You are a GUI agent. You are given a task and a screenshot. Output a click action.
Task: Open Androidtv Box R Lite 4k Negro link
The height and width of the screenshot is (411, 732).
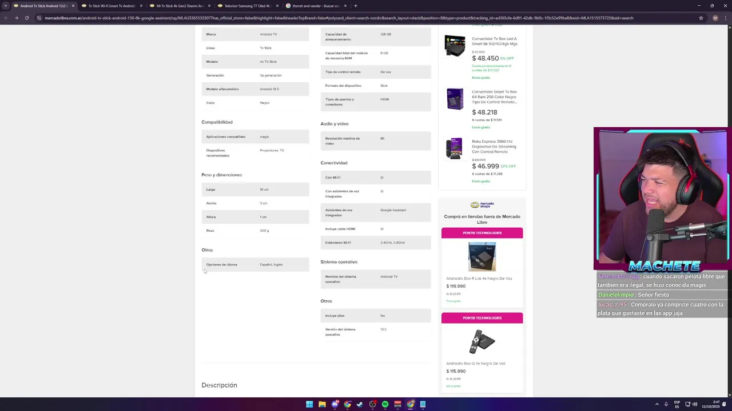(479, 279)
